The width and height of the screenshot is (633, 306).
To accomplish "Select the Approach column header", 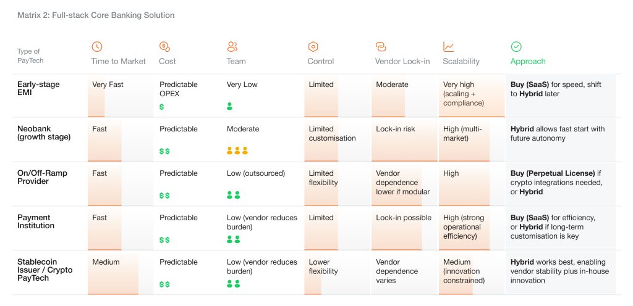I will (x=528, y=62).
